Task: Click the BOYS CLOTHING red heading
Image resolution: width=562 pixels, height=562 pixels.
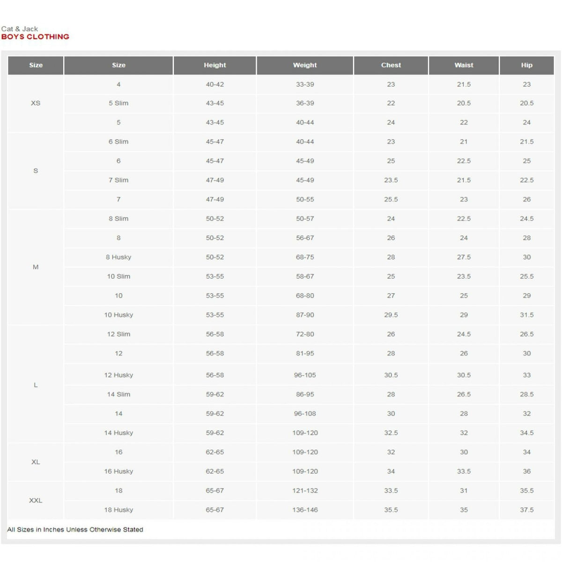Action: point(35,37)
